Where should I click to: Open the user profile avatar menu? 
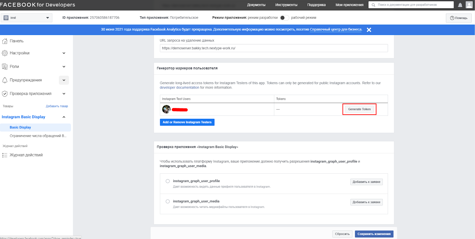[x=469, y=5]
